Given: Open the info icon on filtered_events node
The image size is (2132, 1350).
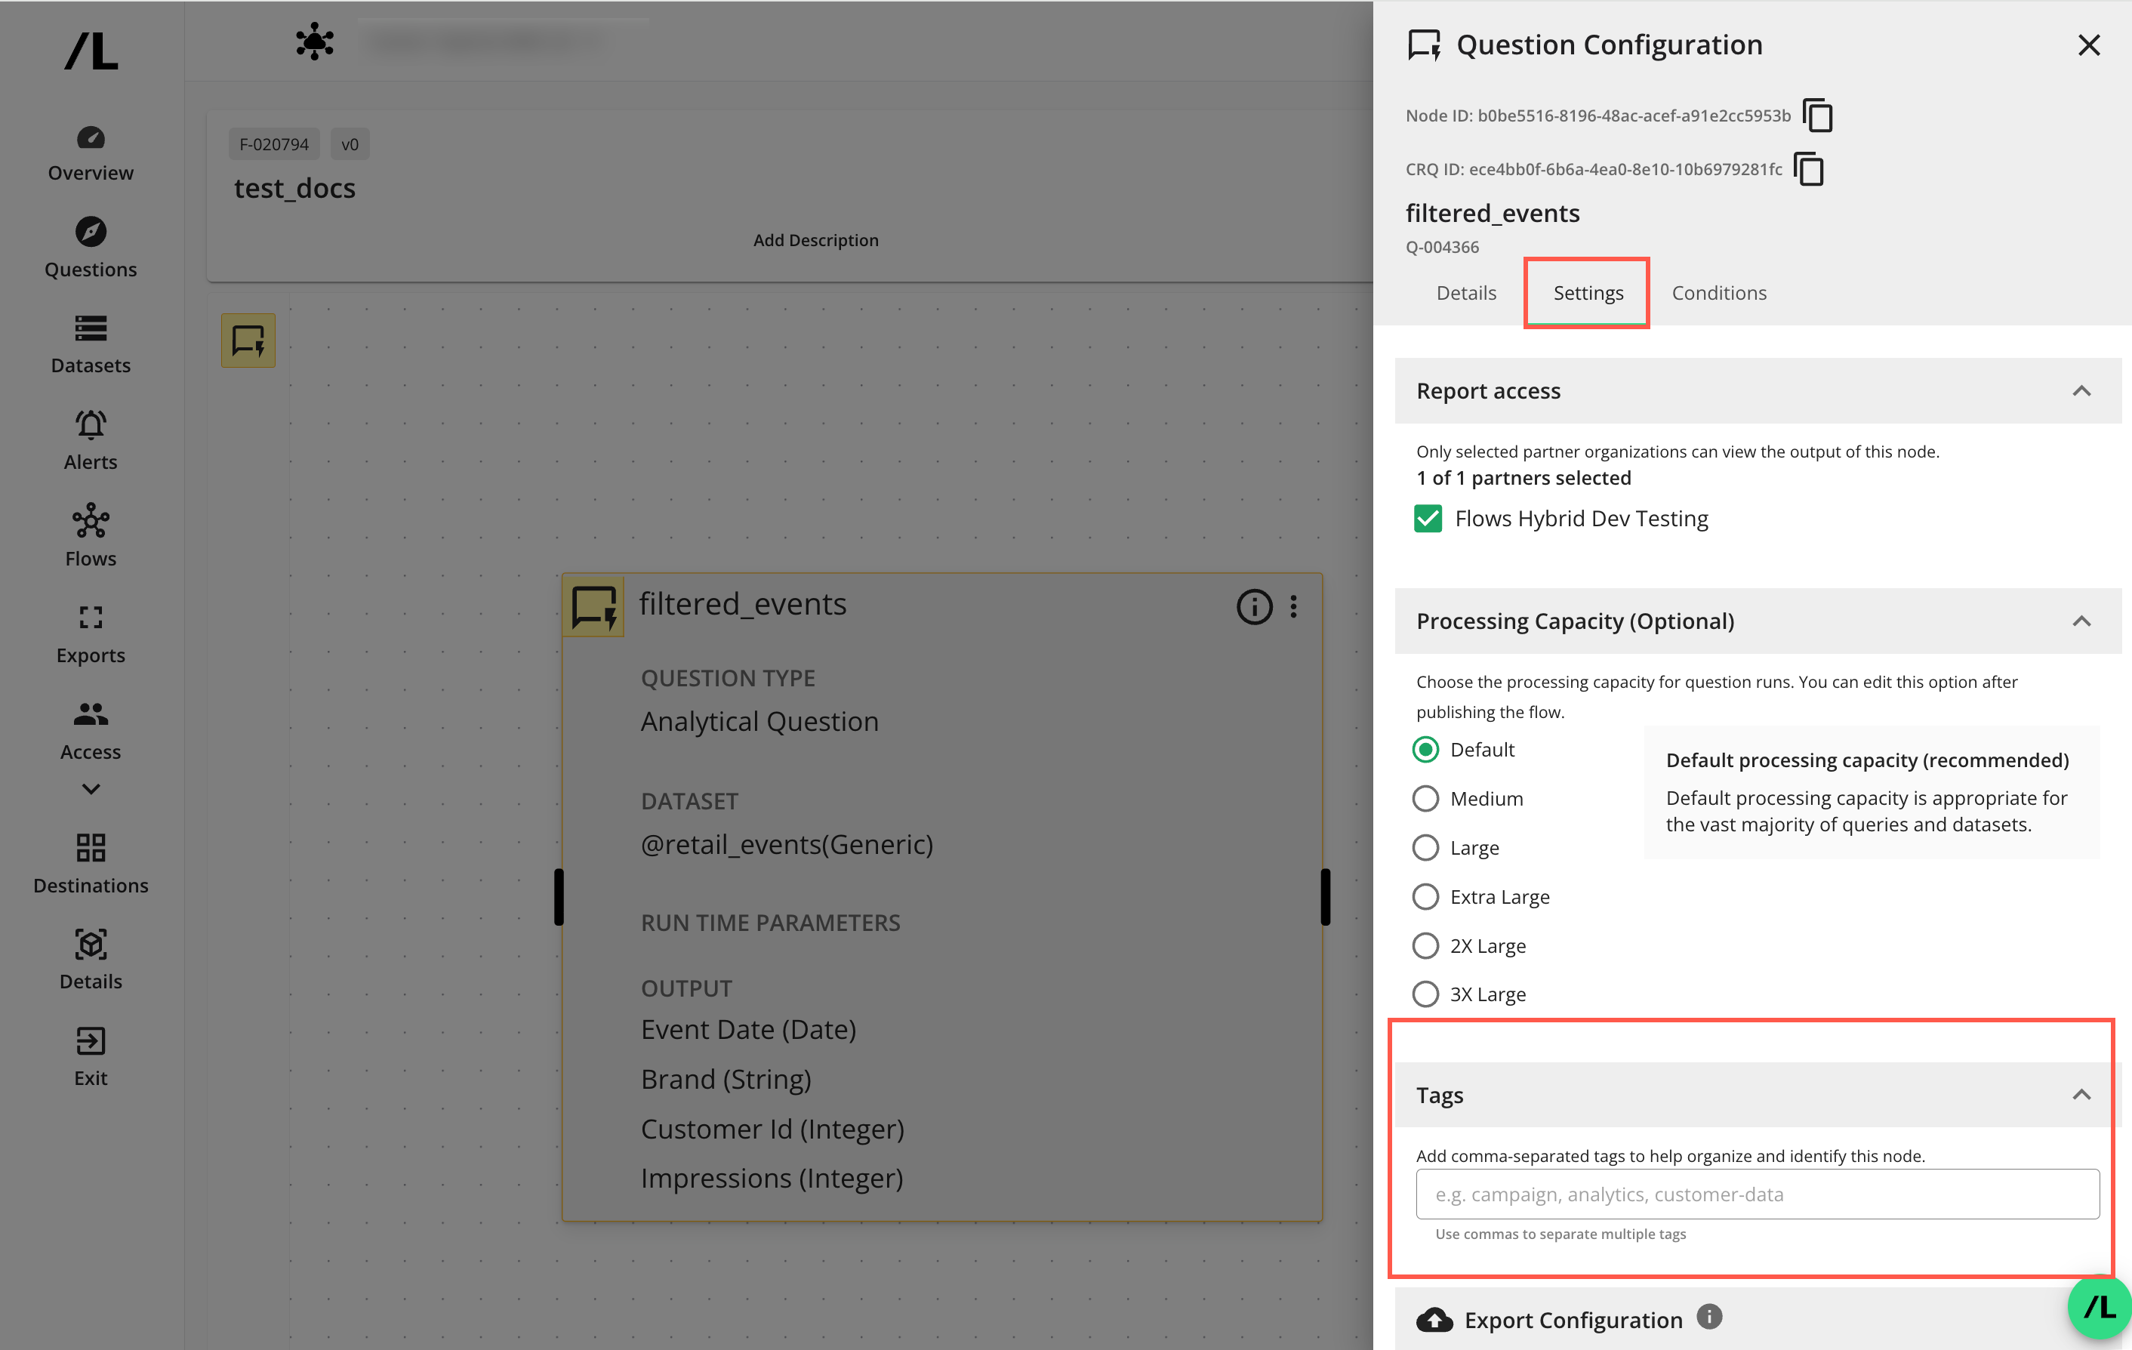Looking at the screenshot, I should (x=1254, y=606).
